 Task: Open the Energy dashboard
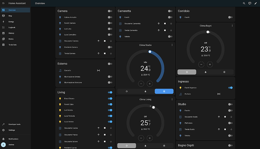tap(15, 22)
